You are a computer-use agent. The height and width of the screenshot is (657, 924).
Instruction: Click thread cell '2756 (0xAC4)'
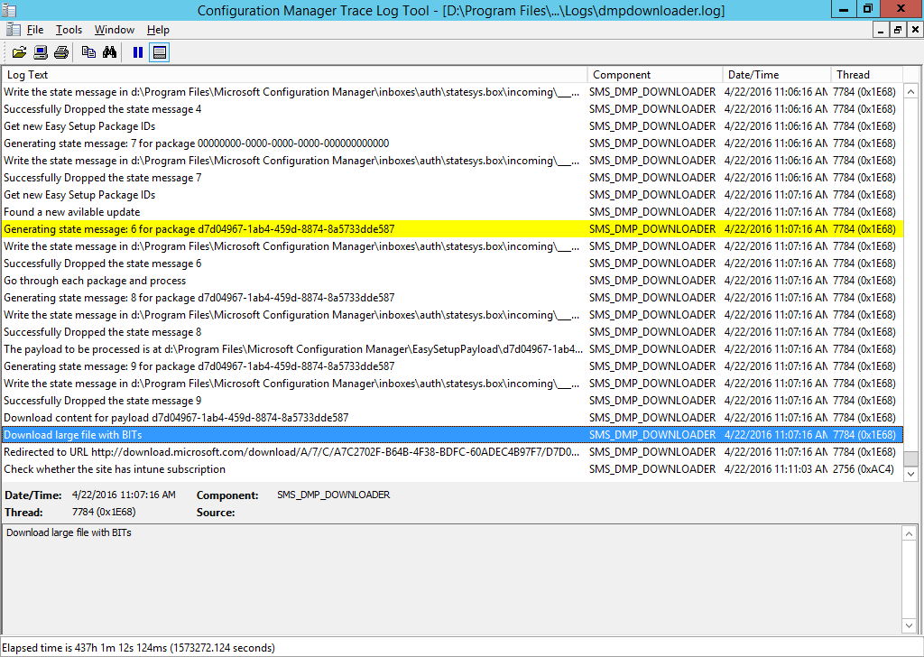click(x=864, y=469)
